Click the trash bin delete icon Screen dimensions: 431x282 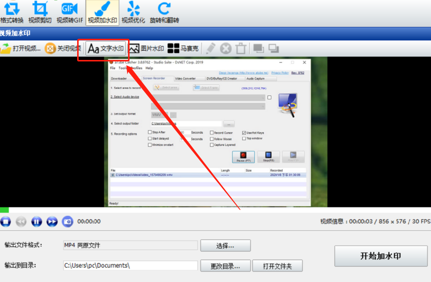(x=241, y=49)
